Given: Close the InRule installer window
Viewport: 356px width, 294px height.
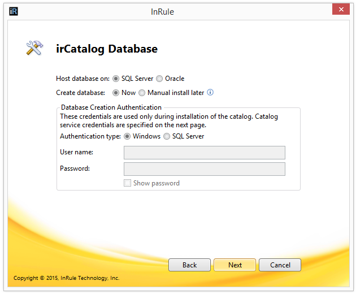Looking at the screenshot, I should point(341,9).
